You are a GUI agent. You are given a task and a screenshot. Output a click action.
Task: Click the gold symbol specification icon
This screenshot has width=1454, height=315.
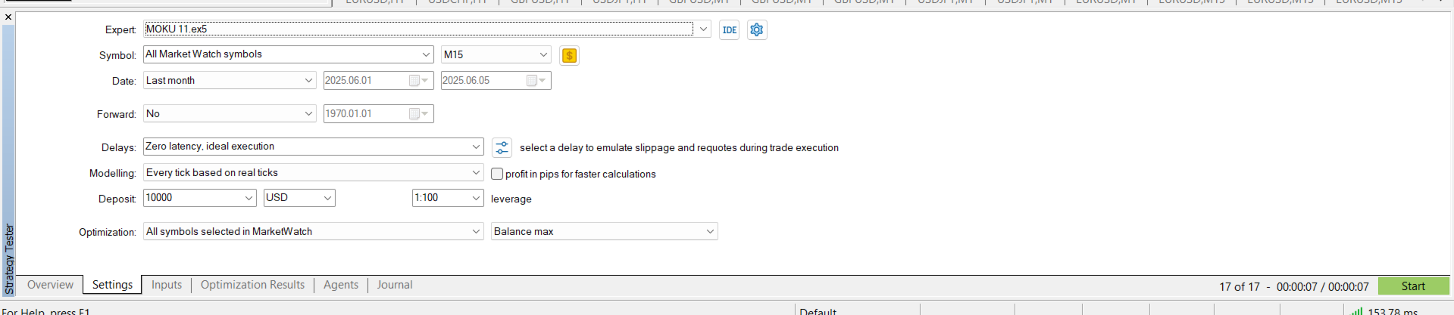(x=569, y=55)
